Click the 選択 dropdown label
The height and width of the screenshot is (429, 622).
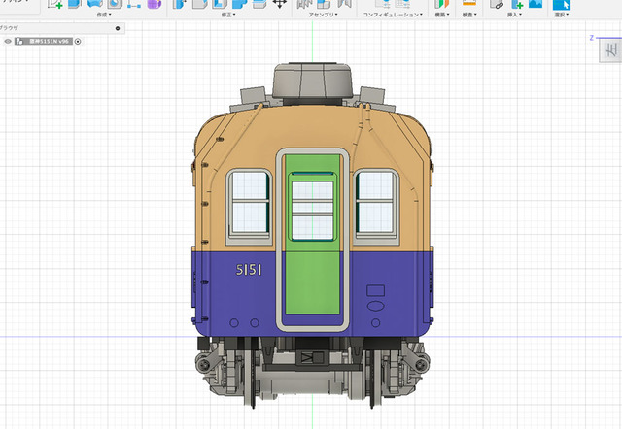tap(562, 15)
